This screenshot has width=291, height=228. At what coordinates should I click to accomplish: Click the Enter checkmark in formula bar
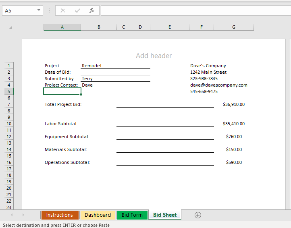tap(77, 10)
